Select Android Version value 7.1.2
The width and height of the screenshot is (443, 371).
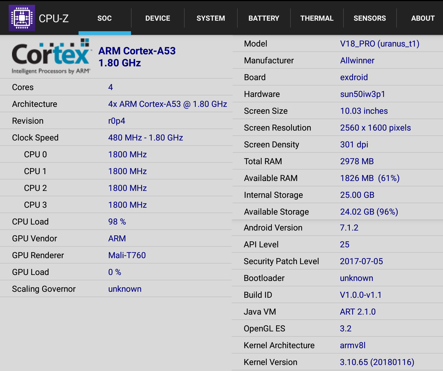coord(349,228)
